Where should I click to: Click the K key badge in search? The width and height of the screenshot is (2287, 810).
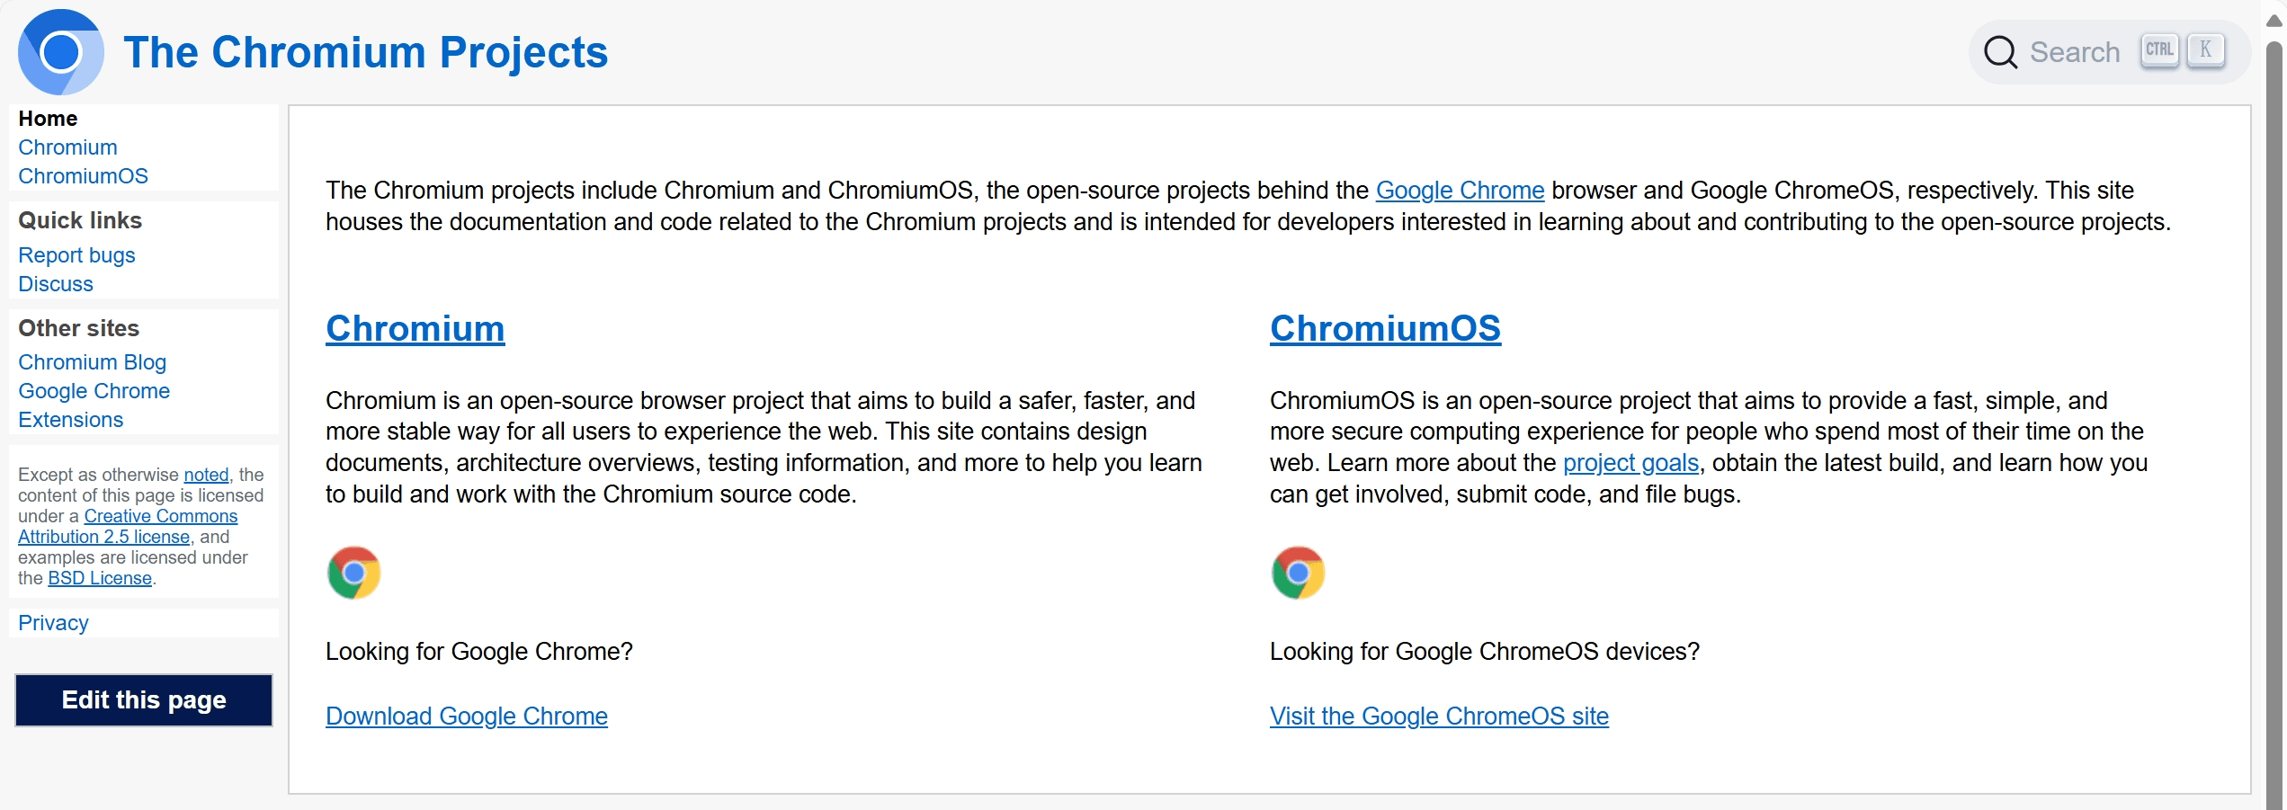2205,50
